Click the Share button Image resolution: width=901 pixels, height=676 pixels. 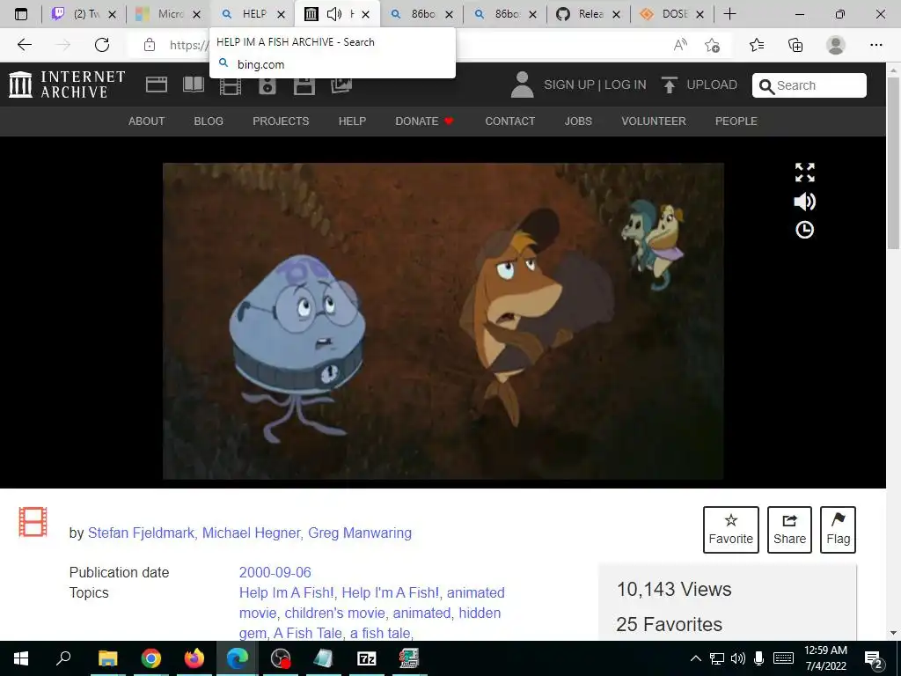click(789, 529)
